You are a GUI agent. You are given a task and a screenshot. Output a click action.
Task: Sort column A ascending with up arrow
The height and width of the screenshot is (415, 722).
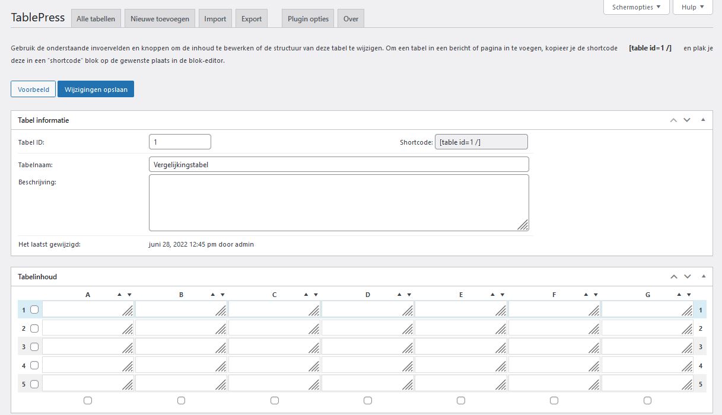[x=119, y=295]
